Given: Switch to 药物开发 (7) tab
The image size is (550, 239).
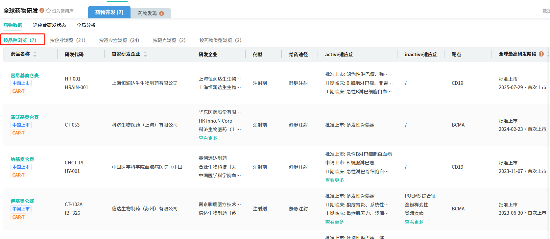Looking at the screenshot, I should (109, 12).
